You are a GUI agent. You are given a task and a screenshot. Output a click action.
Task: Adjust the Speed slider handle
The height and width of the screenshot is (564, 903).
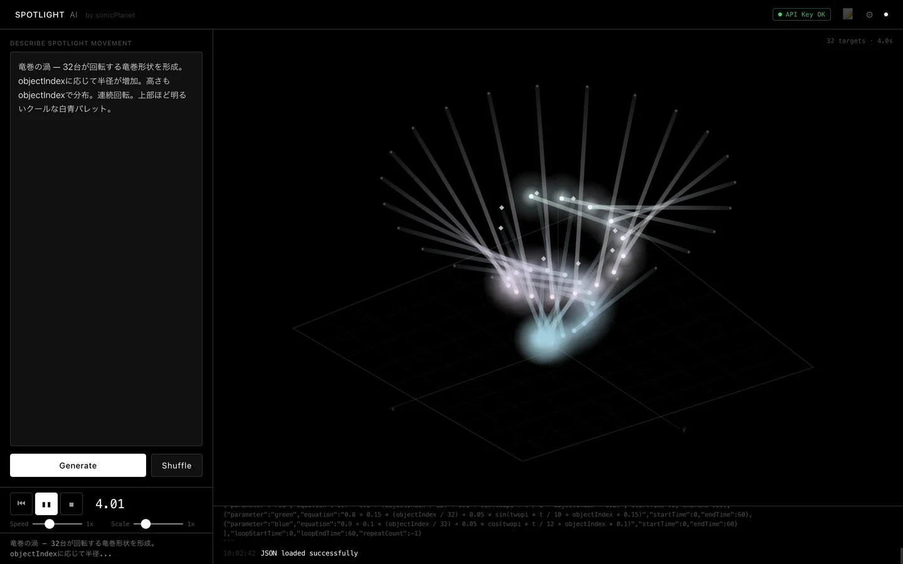(50, 524)
